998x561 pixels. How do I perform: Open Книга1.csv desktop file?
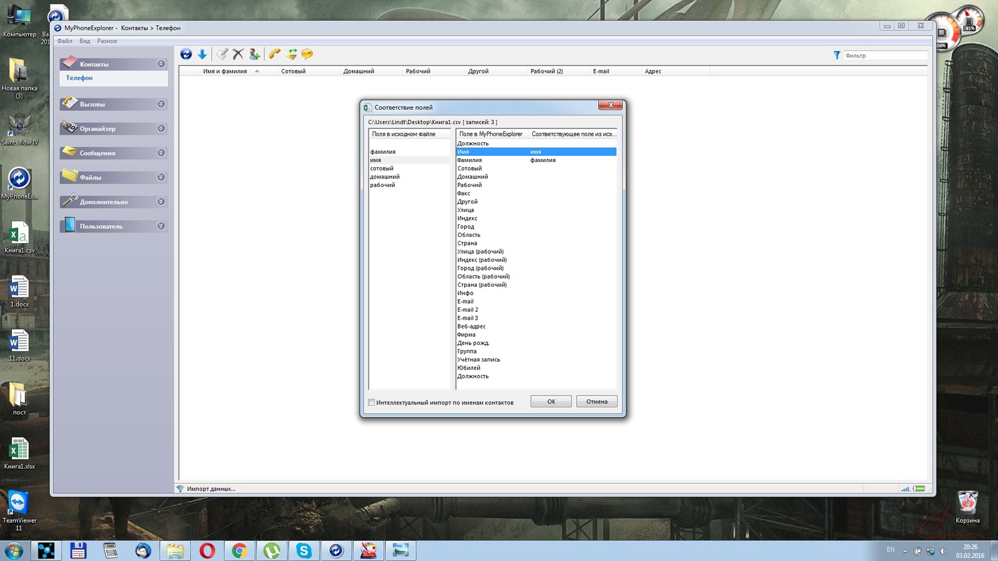[19, 237]
